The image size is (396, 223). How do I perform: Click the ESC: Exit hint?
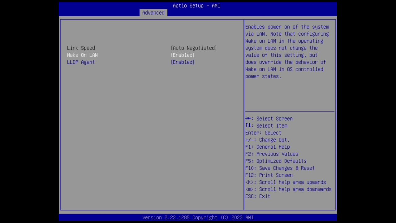(x=258, y=196)
